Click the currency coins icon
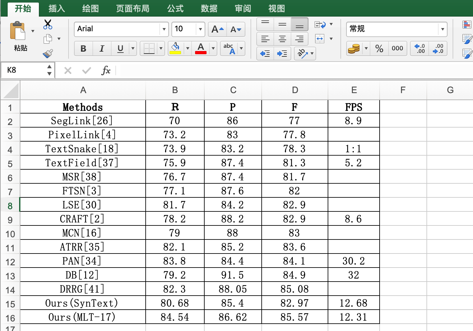Image resolution: width=473 pixels, height=331 pixels. (x=354, y=48)
